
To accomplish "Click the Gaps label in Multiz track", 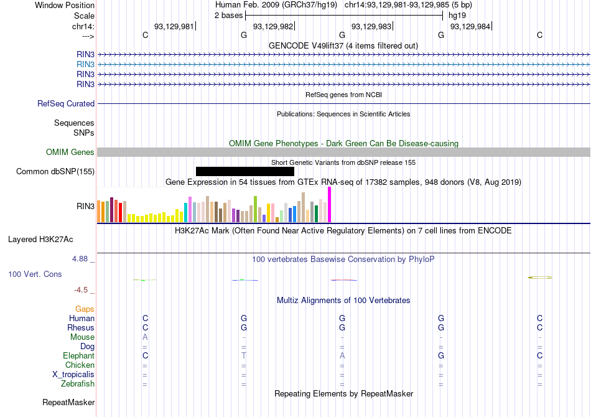I will point(85,309).
